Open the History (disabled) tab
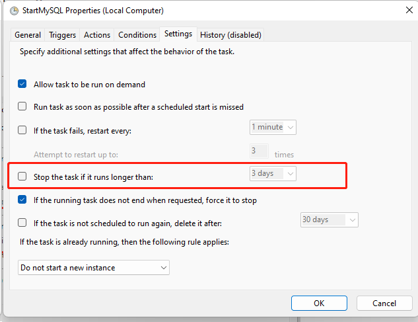The image size is (418, 322). 230,35
